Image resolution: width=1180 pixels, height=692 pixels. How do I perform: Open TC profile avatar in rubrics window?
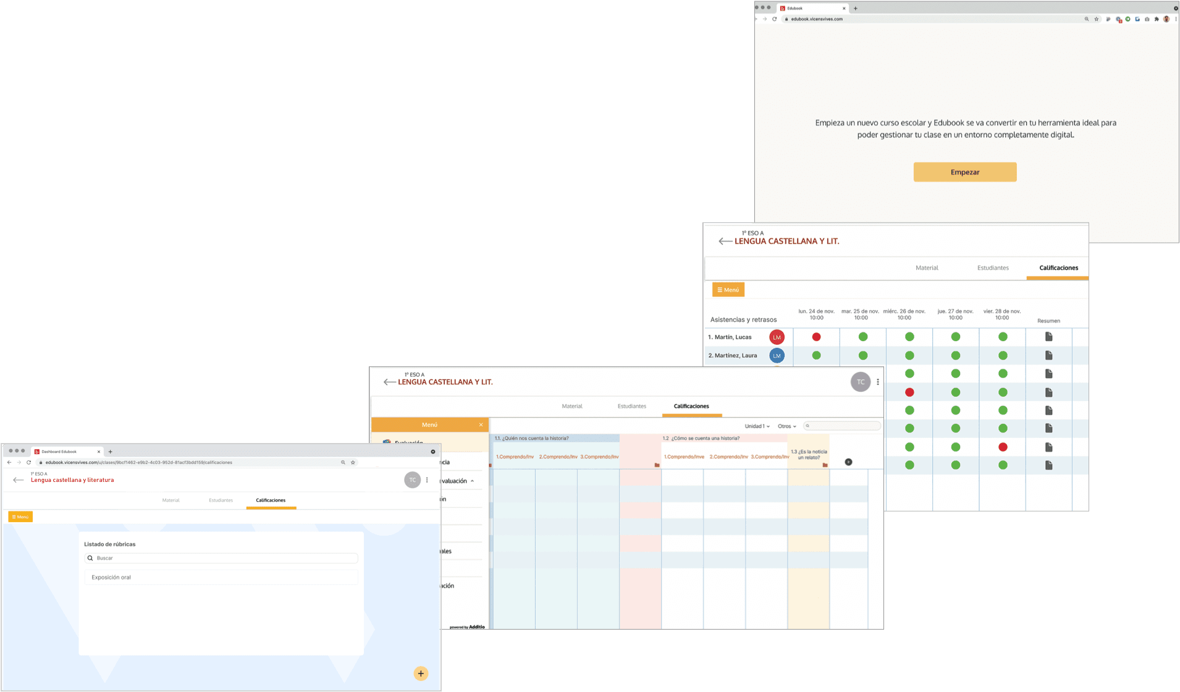(x=412, y=480)
